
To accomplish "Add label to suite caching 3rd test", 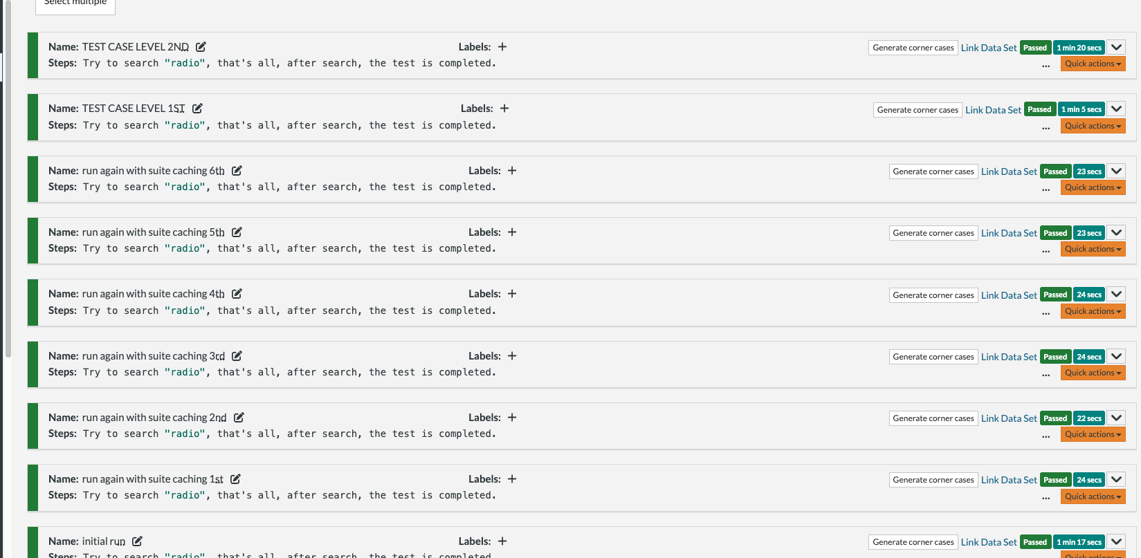I will 512,356.
